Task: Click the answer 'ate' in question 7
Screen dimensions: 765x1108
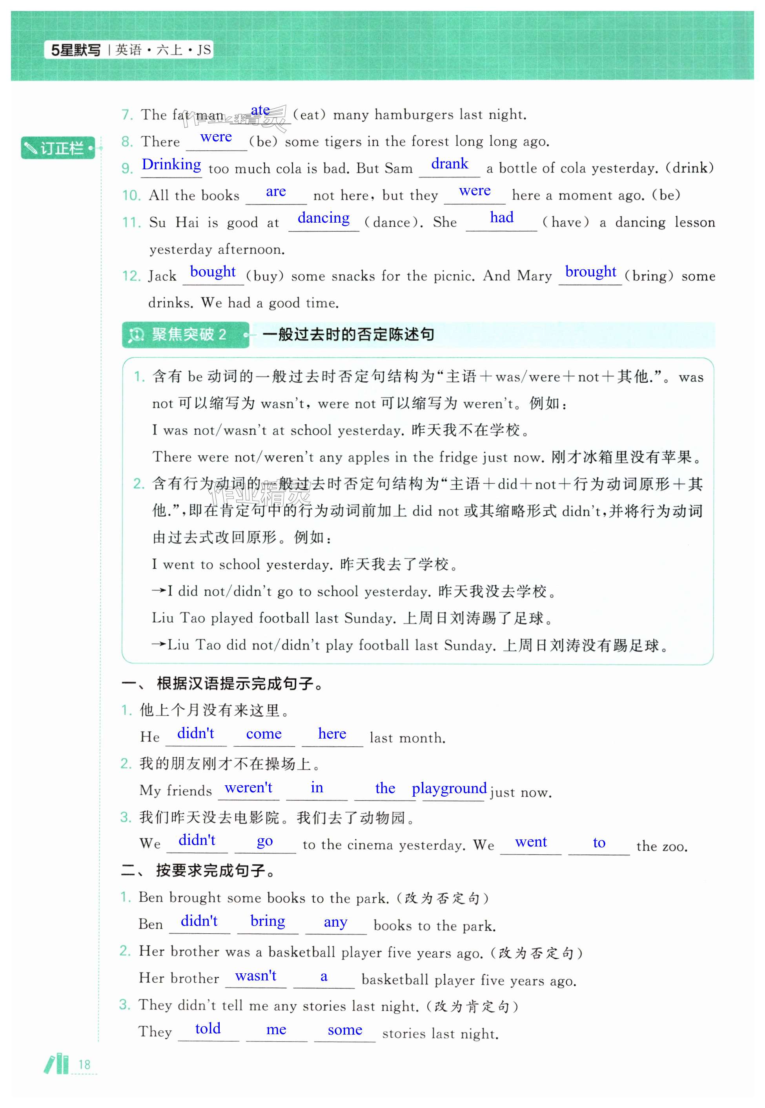Action: pyautogui.click(x=260, y=110)
